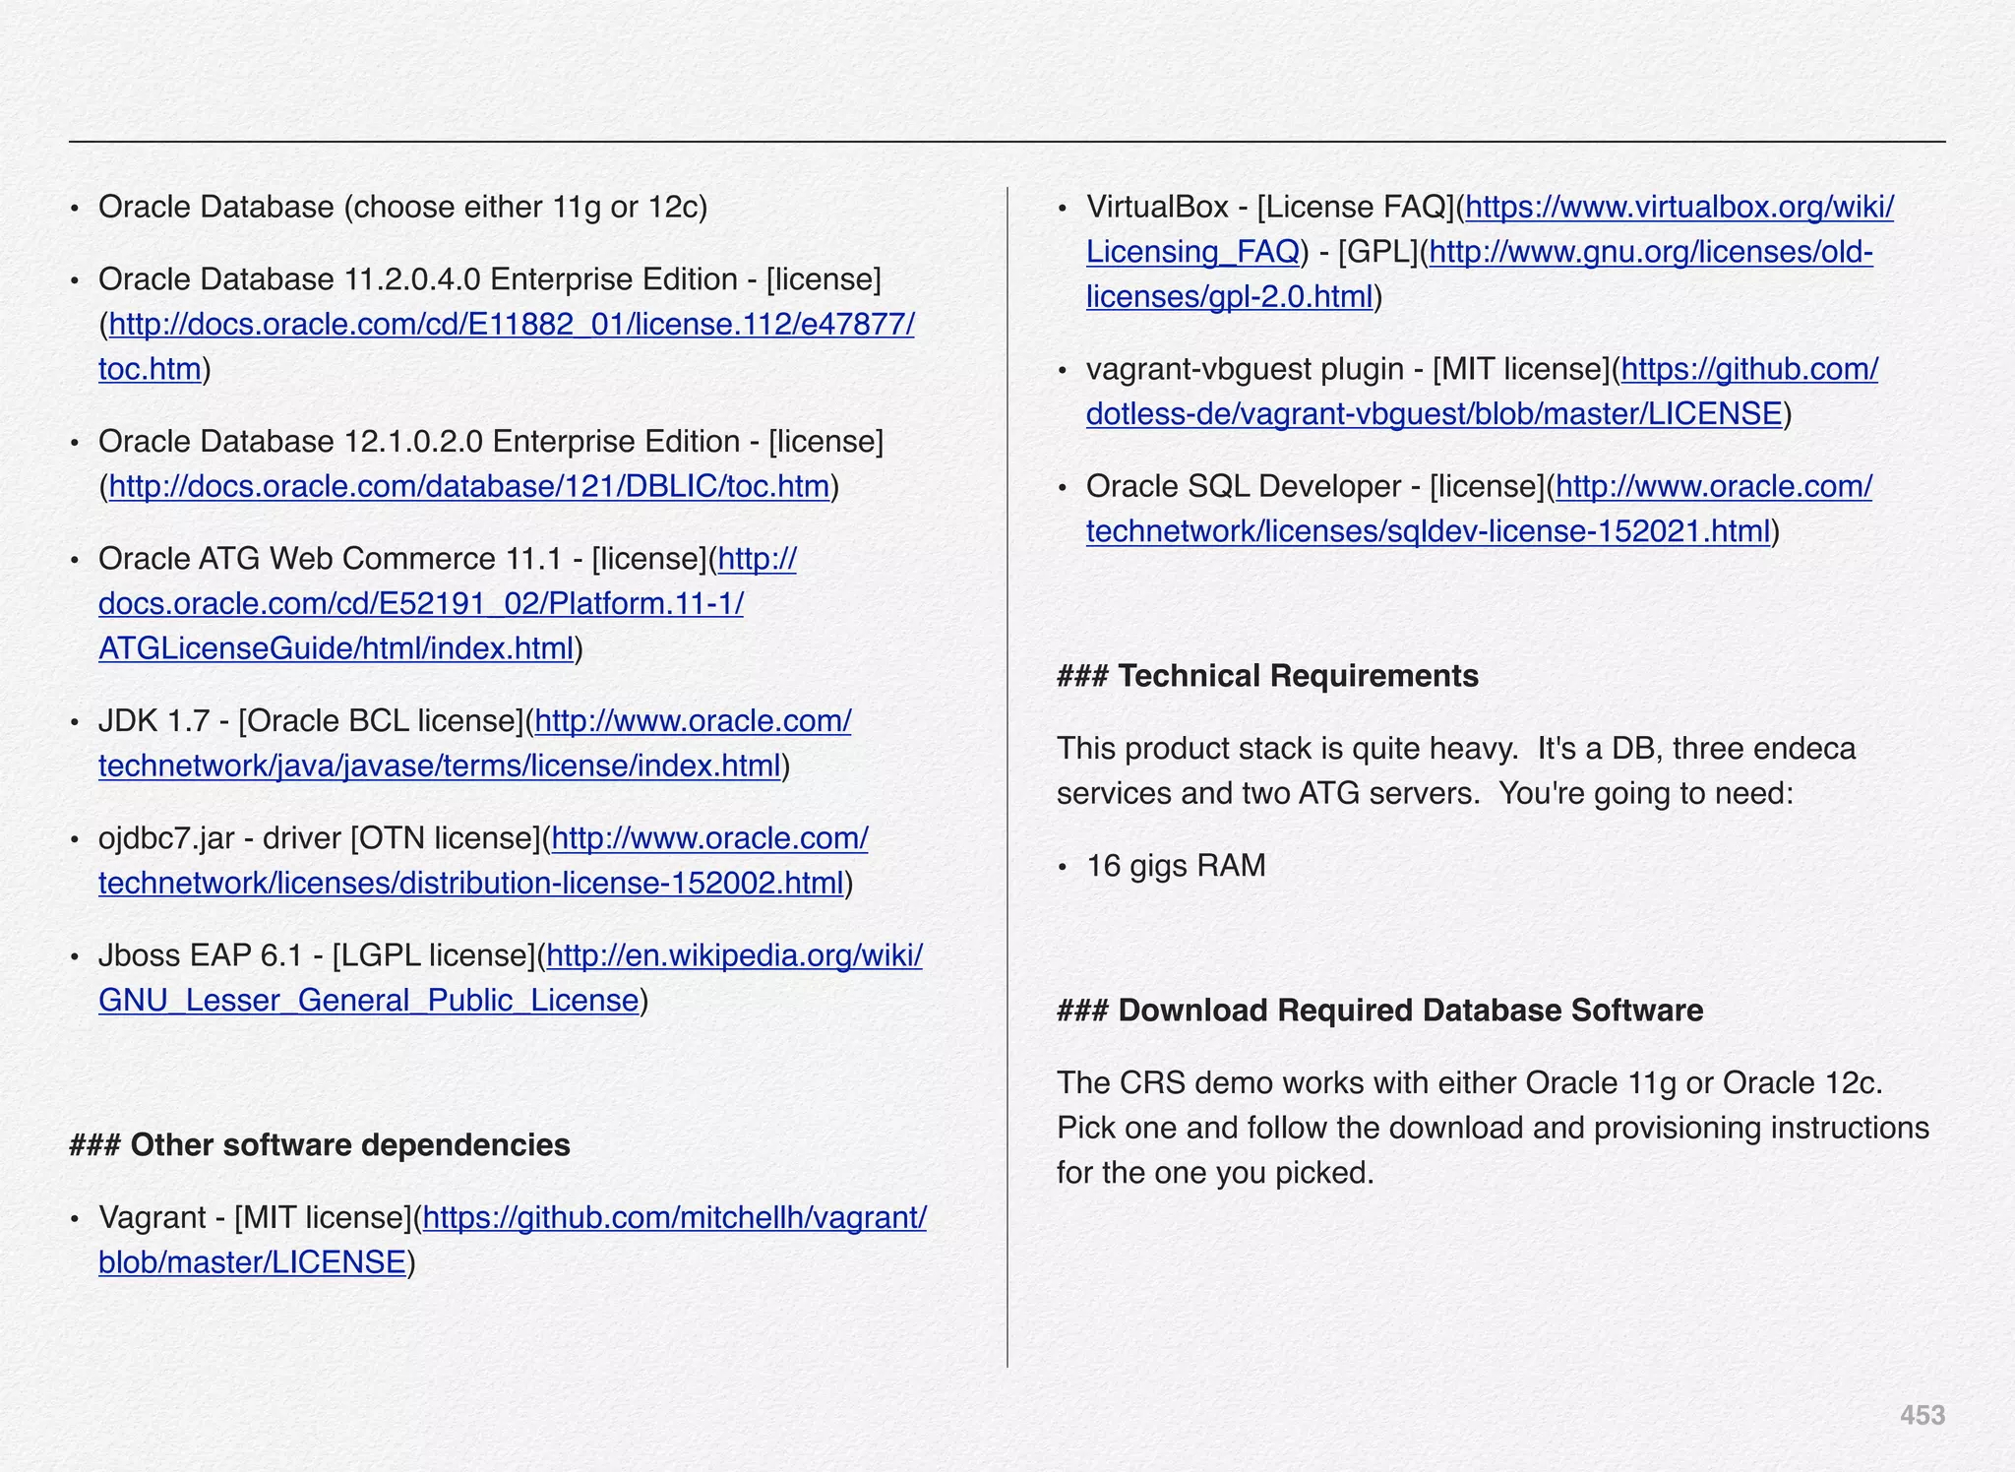Click the 'This product stack is quite heavy' paragraph

[1456, 771]
